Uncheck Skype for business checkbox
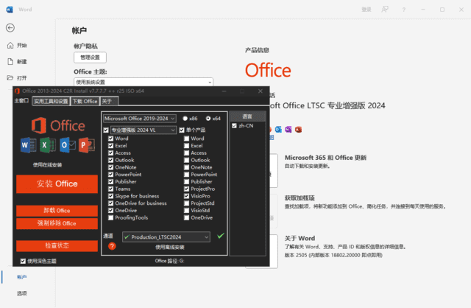 pyautogui.click(x=110, y=196)
